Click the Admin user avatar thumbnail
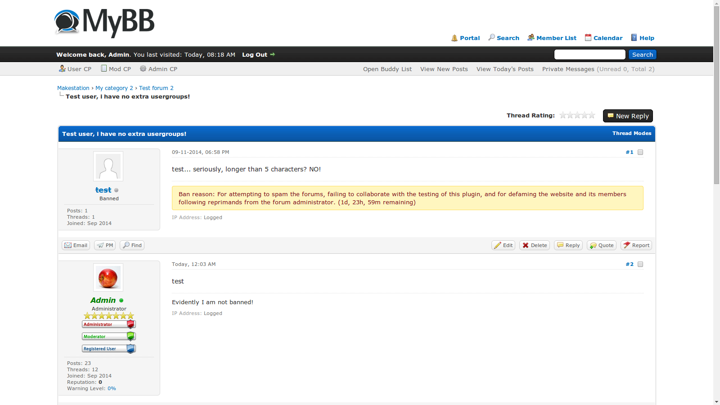 (x=108, y=278)
